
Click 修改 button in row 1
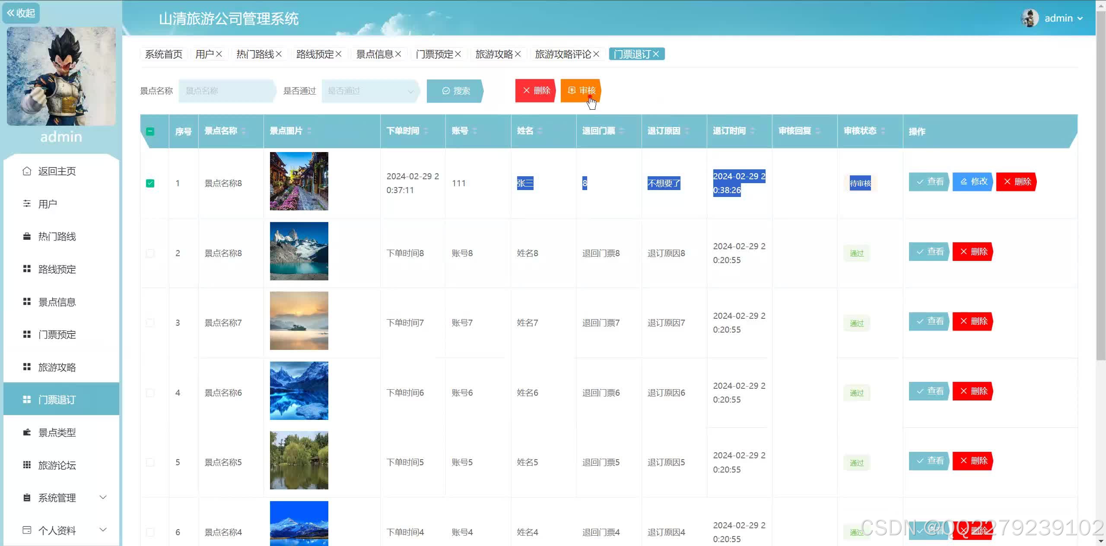click(x=973, y=181)
